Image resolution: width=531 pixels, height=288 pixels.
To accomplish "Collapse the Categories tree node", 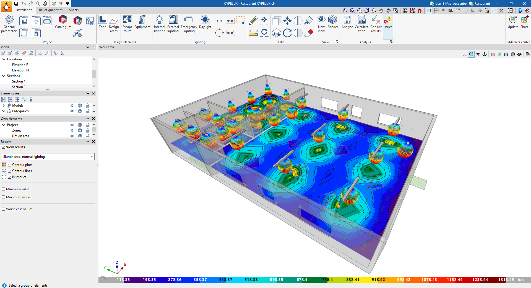I will click(x=4, y=111).
